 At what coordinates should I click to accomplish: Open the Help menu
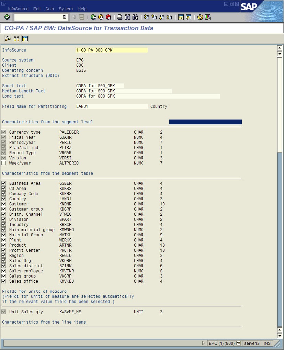click(82, 9)
